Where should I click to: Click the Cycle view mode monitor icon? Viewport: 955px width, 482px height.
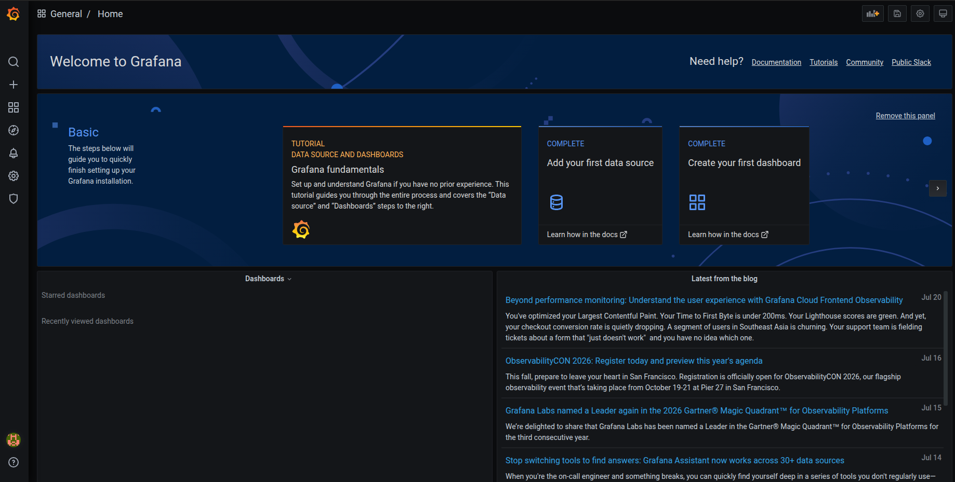click(x=943, y=13)
